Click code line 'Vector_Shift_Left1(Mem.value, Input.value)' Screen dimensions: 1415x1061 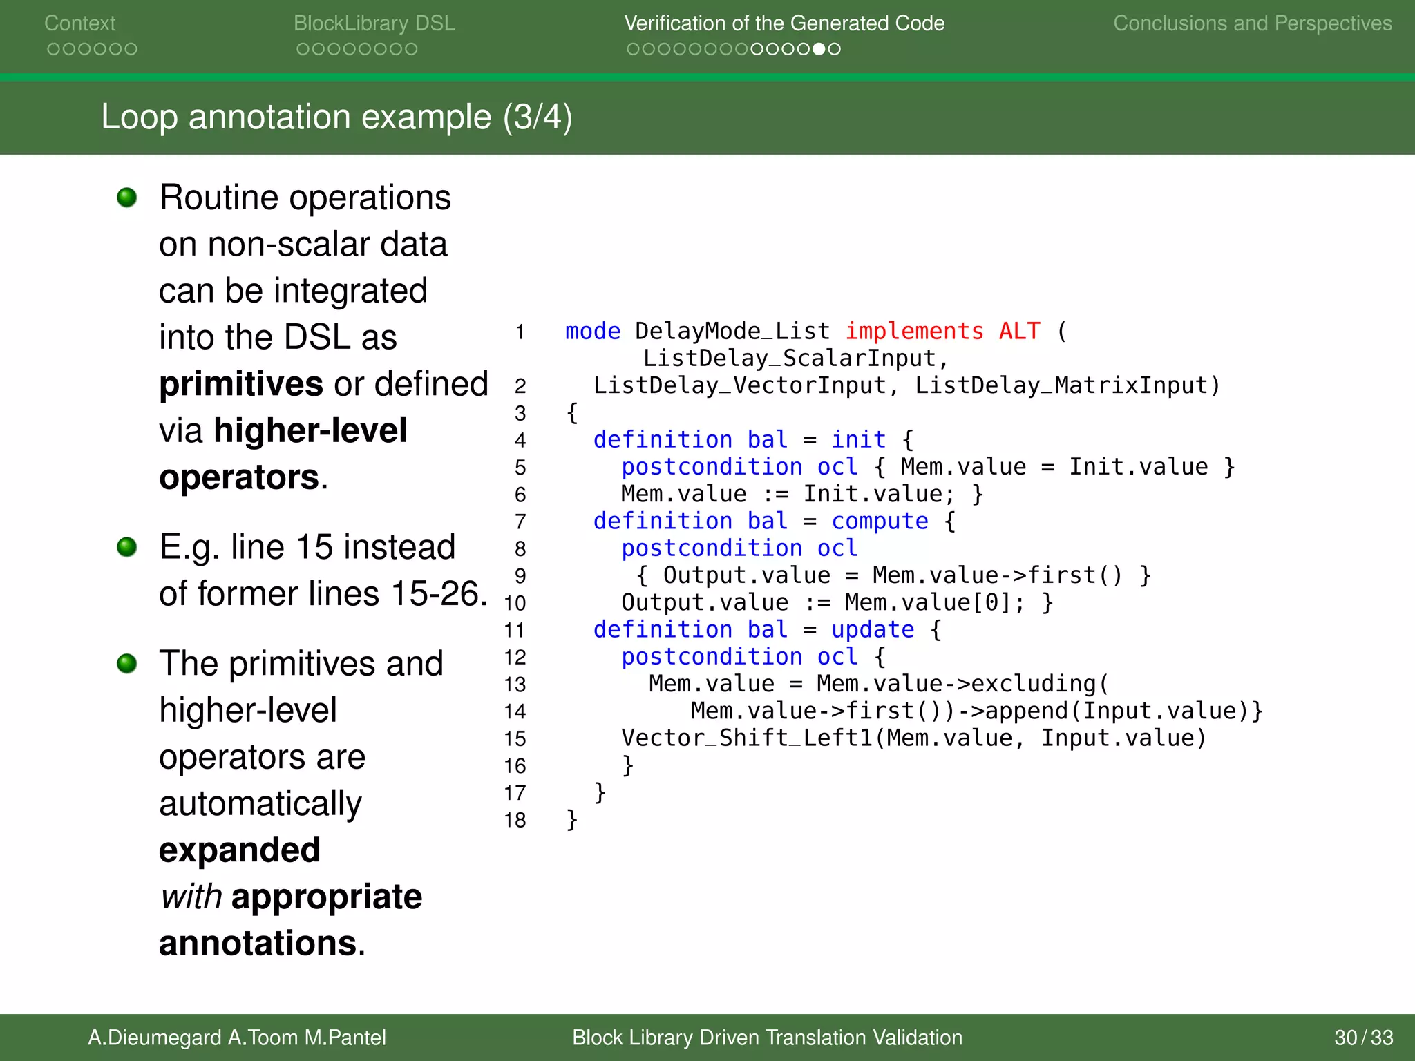[913, 738]
